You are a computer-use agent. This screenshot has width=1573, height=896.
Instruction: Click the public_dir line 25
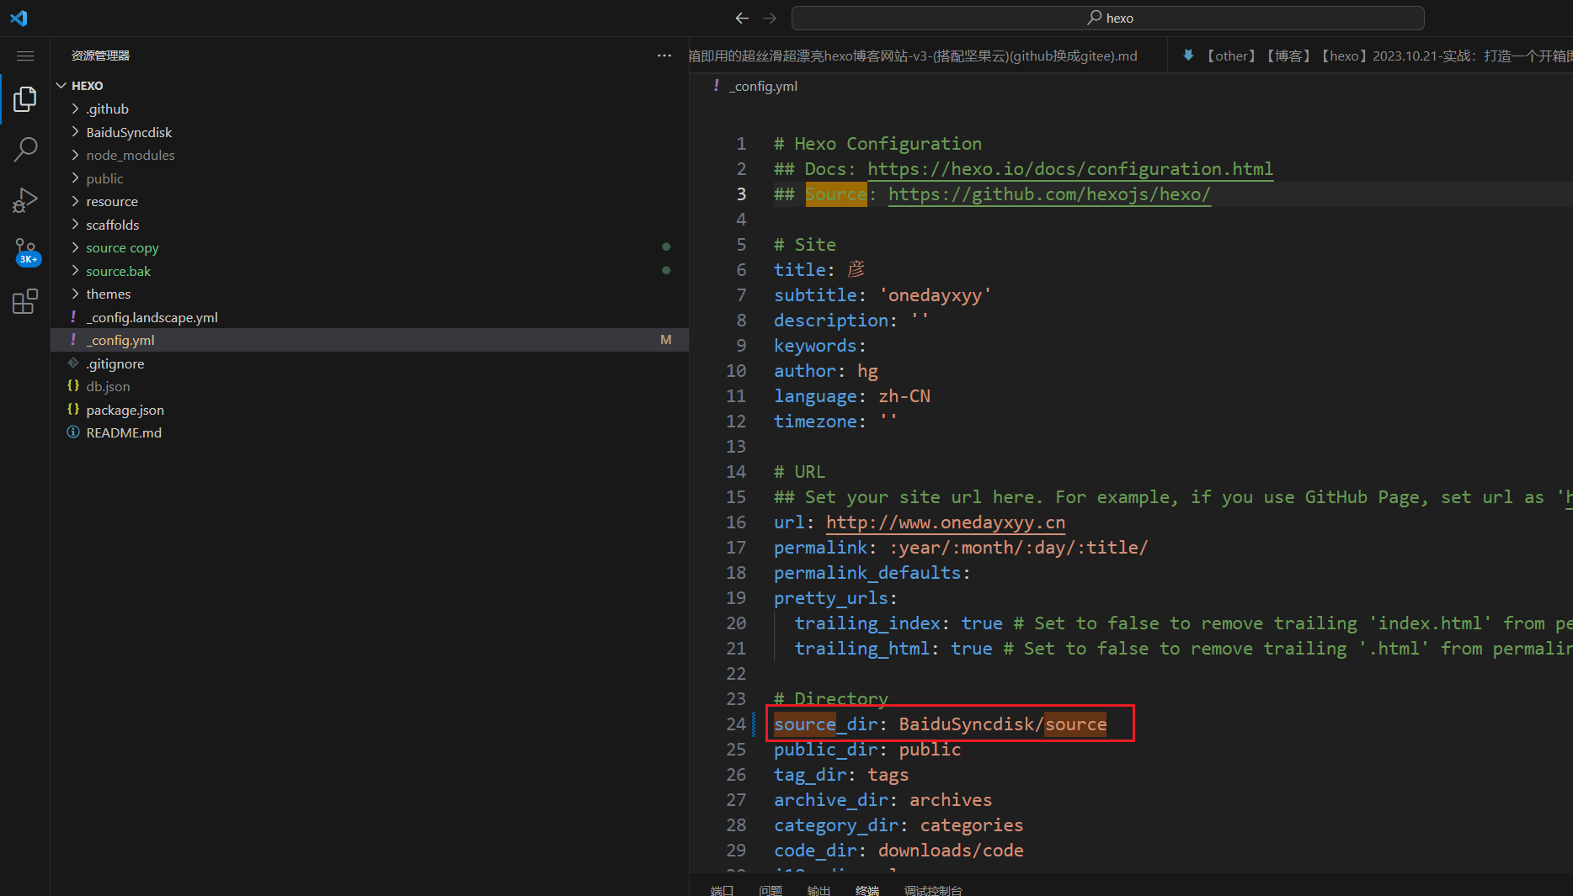pyautogui.click(x=867, y=750)
